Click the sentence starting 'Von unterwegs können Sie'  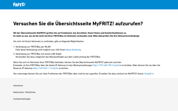79,74
